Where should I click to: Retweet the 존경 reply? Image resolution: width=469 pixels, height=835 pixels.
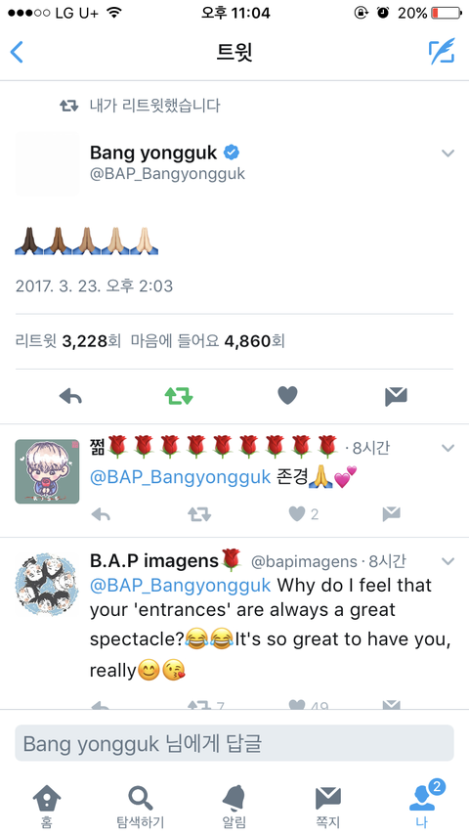(199, 514)
